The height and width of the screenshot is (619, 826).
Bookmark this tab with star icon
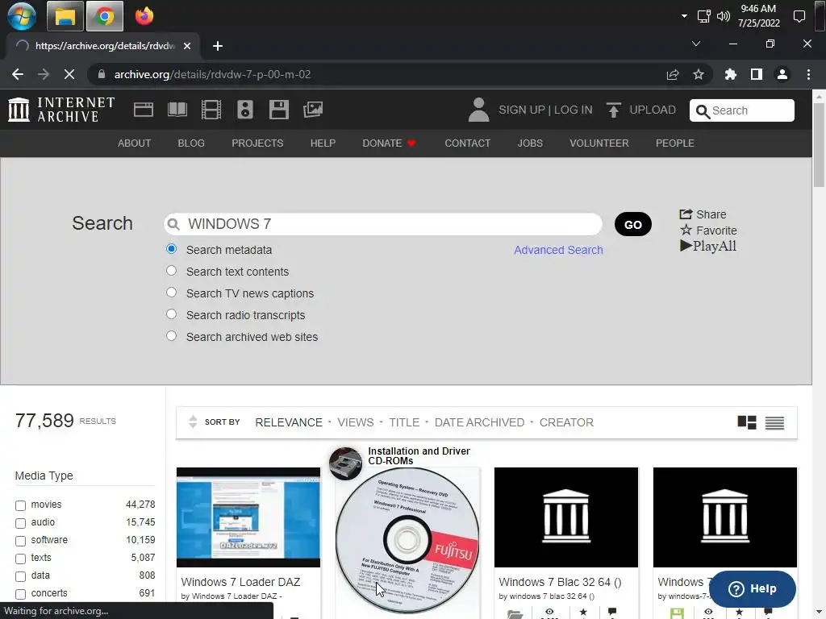(x=699, y=74)
